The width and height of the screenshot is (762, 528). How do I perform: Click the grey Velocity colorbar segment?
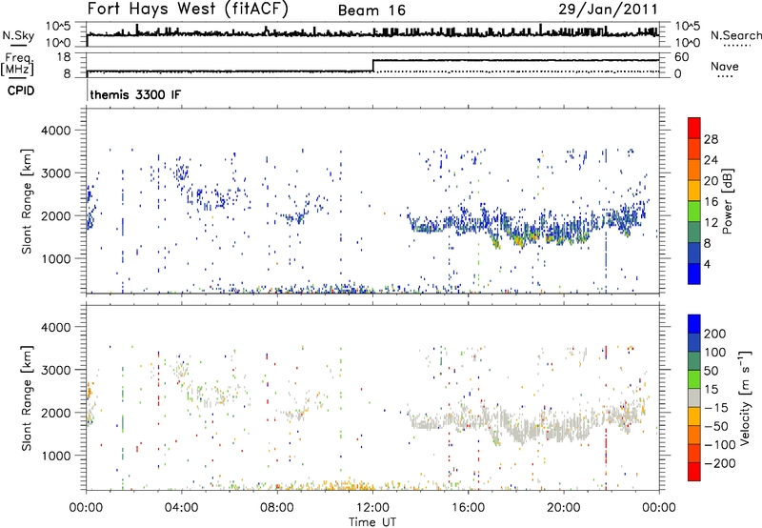tap(694, 397)
